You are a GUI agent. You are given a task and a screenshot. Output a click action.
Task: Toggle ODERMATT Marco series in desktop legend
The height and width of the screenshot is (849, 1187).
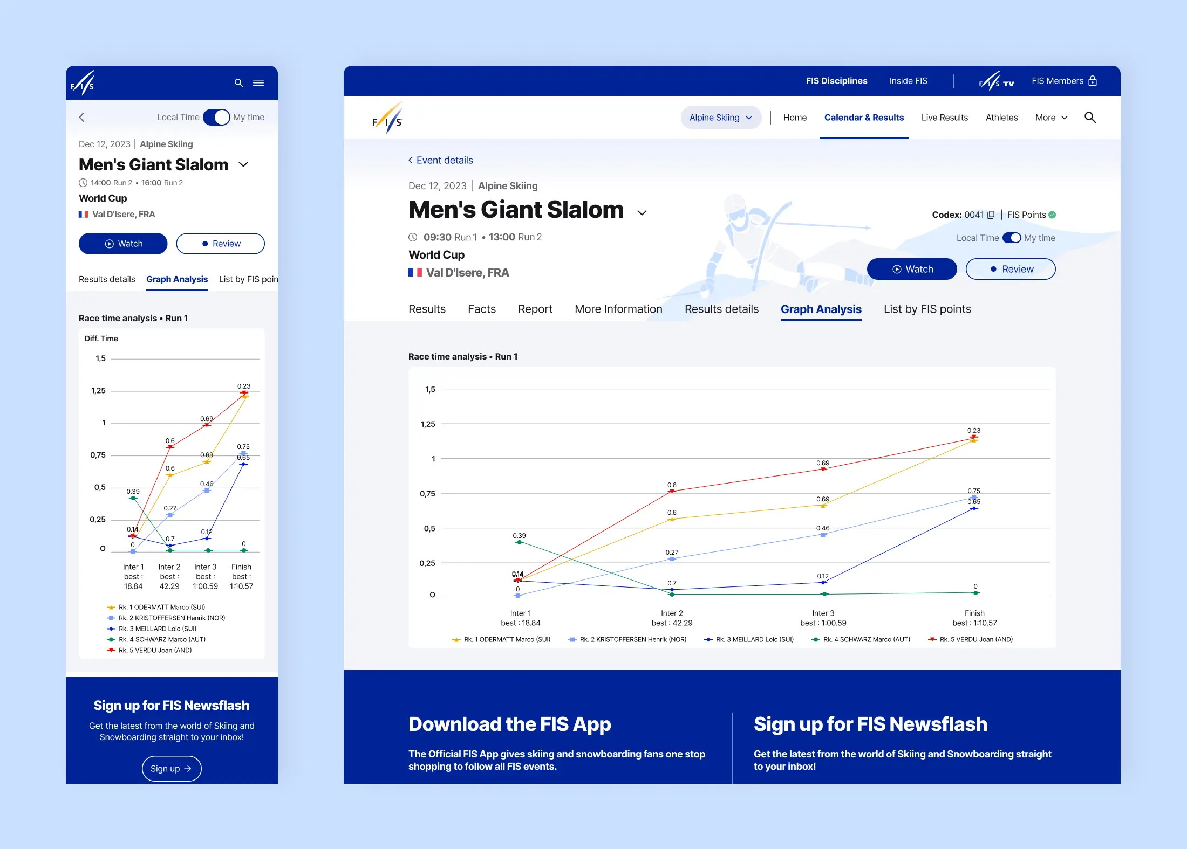click(x=501, y=639)
